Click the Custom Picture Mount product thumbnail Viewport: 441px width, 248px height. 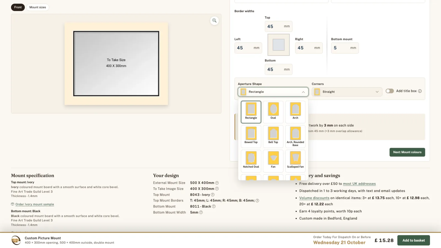16,240
